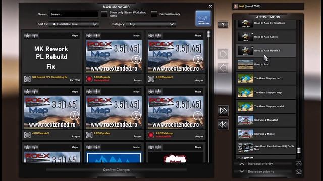Click the ROEX Map thumbnail numbered 3

[176, 56]
